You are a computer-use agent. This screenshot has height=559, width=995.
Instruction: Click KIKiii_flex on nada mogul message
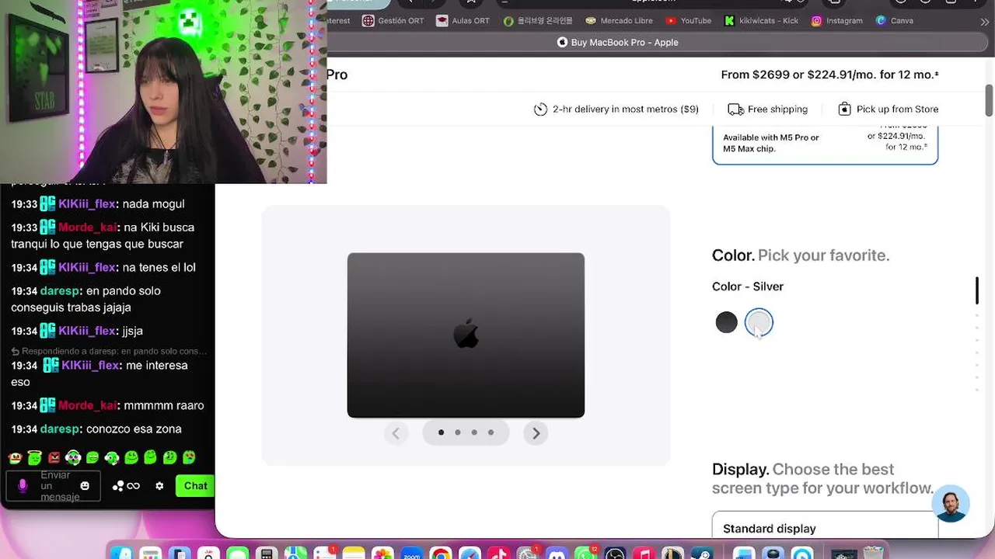pos(87,203)
